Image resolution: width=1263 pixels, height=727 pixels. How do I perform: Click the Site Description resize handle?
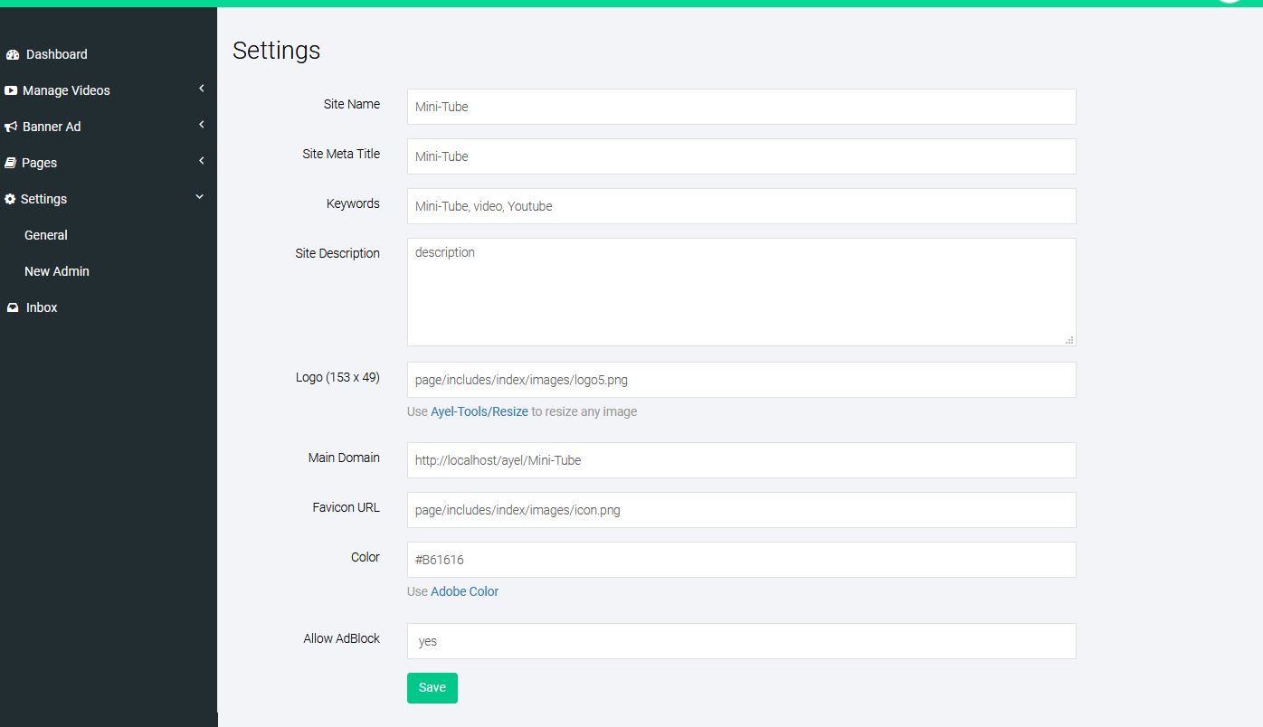tap(1069, 340)
